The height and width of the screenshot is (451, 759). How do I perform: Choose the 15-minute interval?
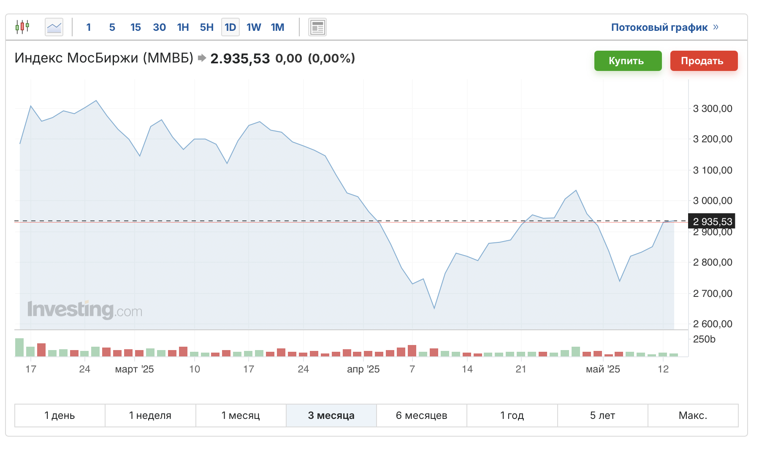(136, 27)
